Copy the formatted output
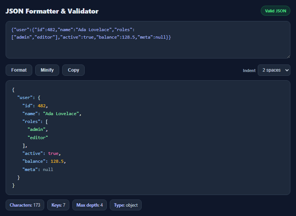 pos(73,70)
